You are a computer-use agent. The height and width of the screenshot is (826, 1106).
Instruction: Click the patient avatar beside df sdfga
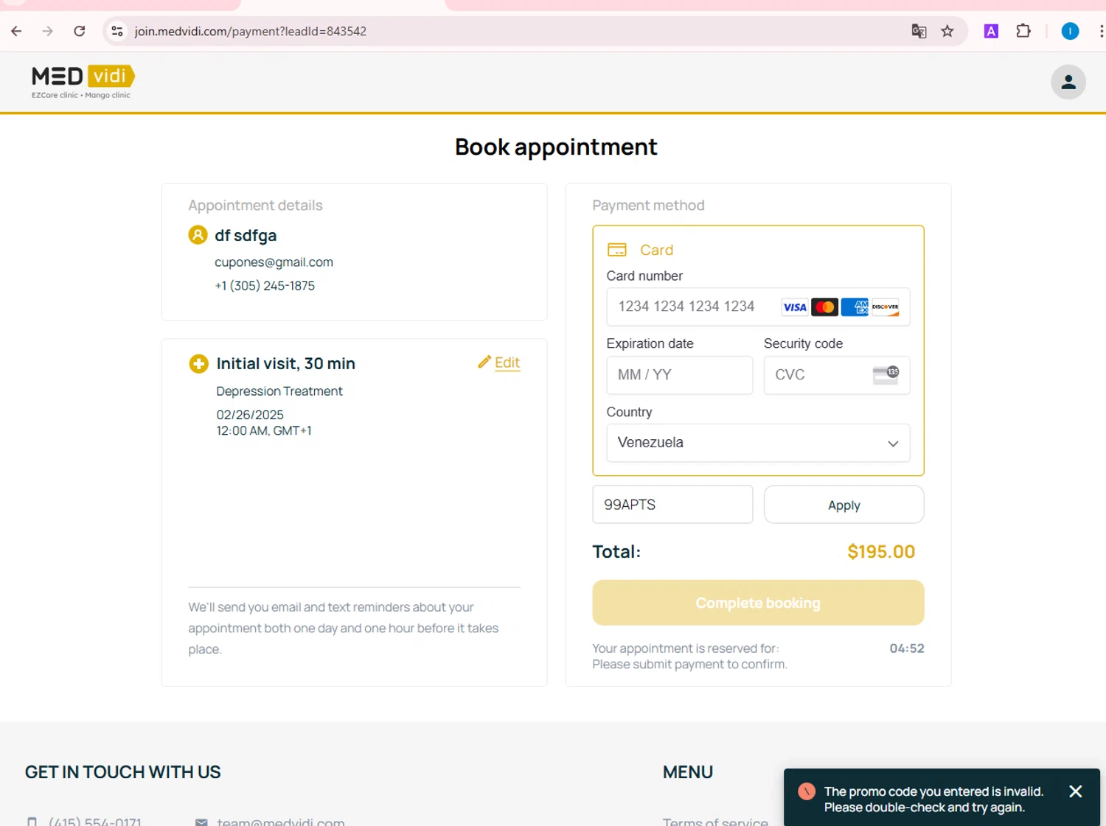[x=198, y=235]
